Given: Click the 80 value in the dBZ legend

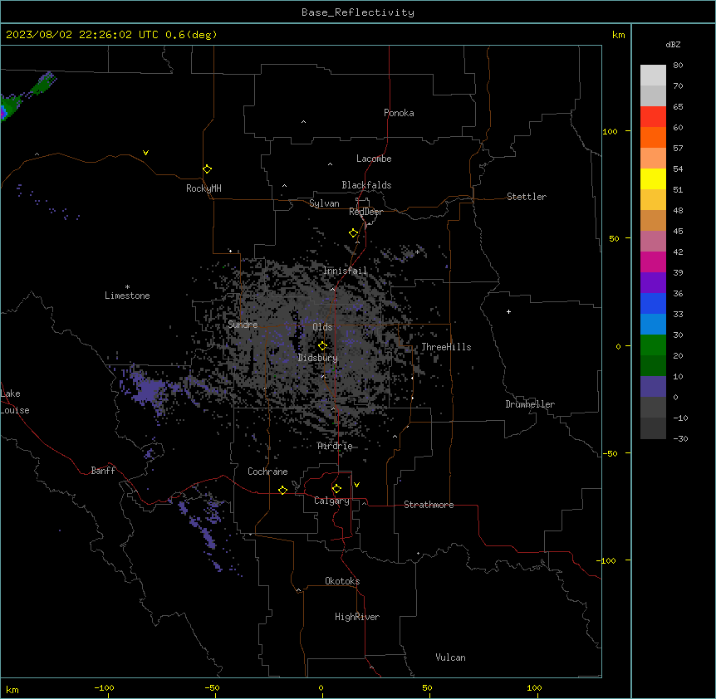Looking at the screenshot, I should (678, 66).
